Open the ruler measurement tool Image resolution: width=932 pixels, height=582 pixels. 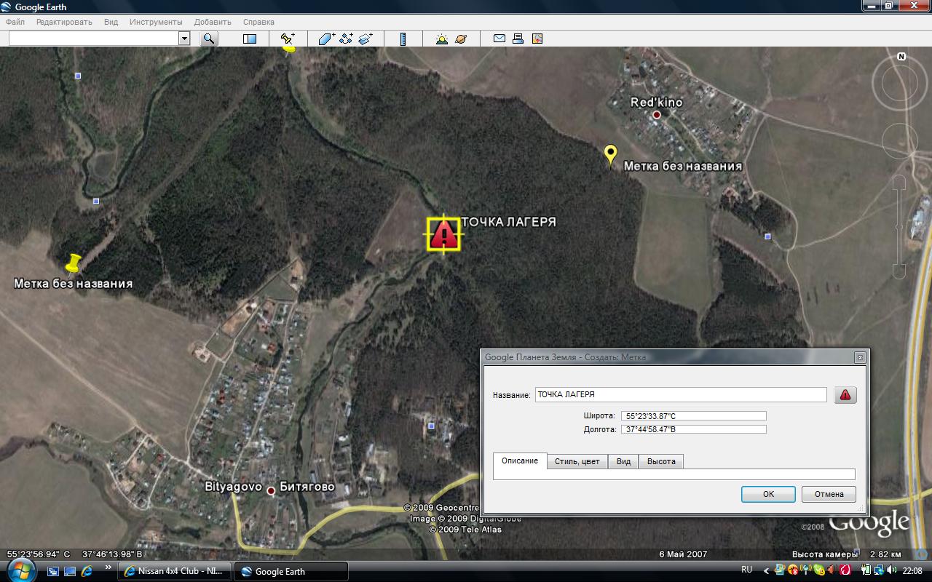pyautogui.click(x=403, y=39)
